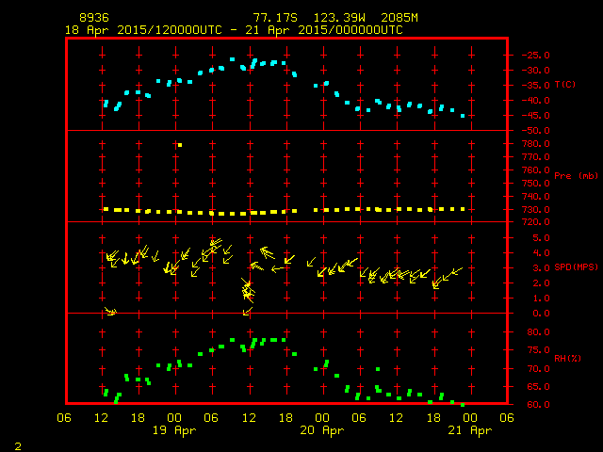The height and width of the screenshot is (452, 603).
Task: Click the isolated green humidity point at 70%
Action: pos(378,369)
